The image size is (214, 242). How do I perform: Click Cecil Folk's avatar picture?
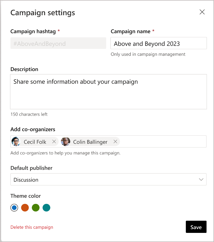16,141
